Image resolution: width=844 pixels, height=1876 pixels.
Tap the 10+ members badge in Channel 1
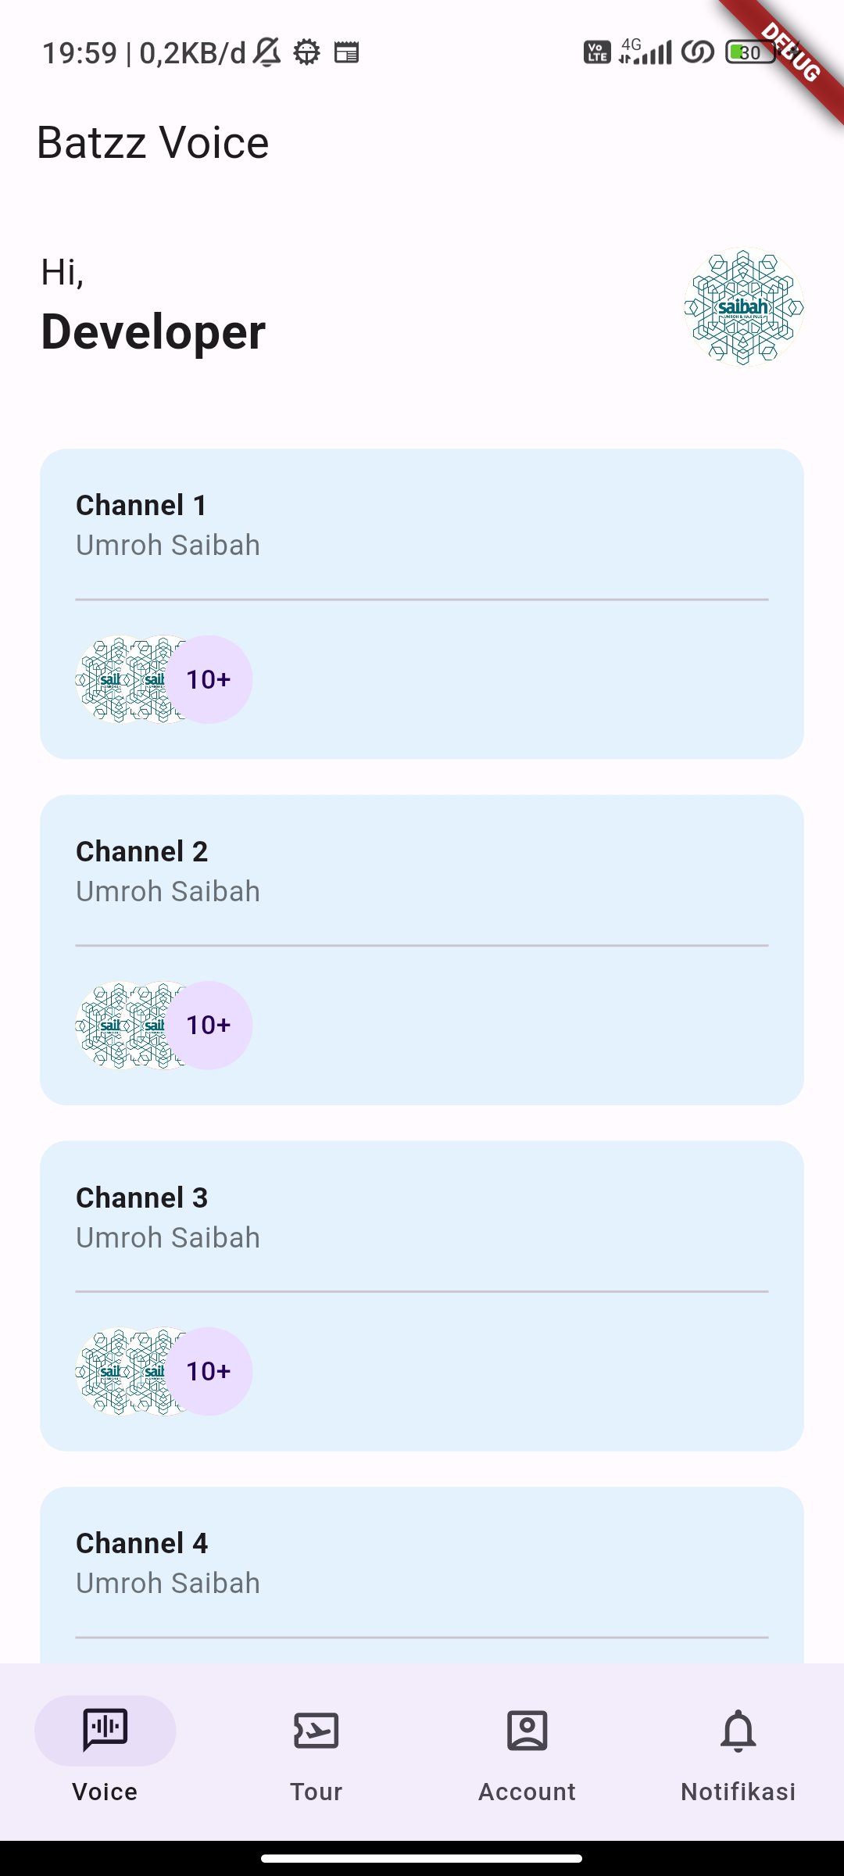pyautogui.click(x=209, y=679)
